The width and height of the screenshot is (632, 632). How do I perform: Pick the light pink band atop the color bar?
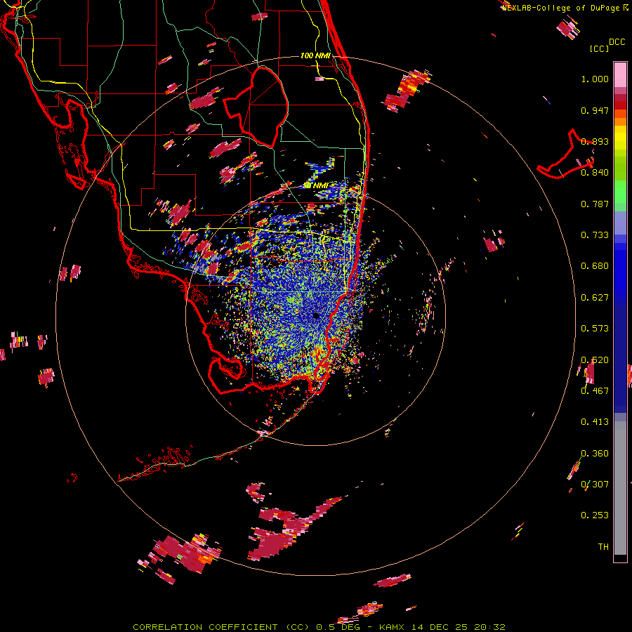click(620, 74)
